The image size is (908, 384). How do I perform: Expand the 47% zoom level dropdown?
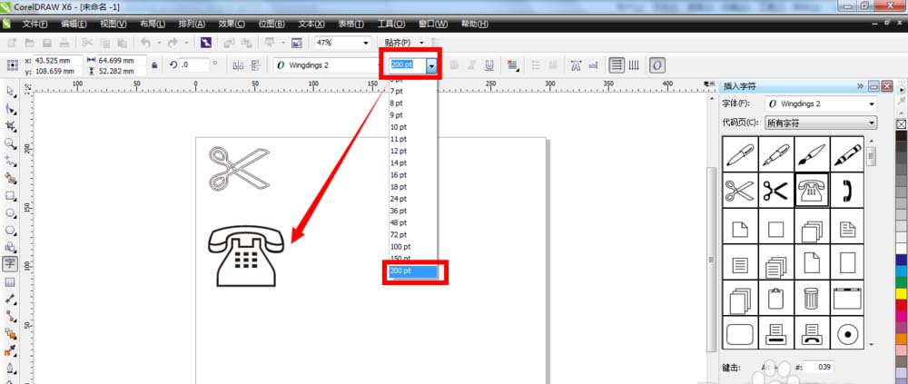366,43
